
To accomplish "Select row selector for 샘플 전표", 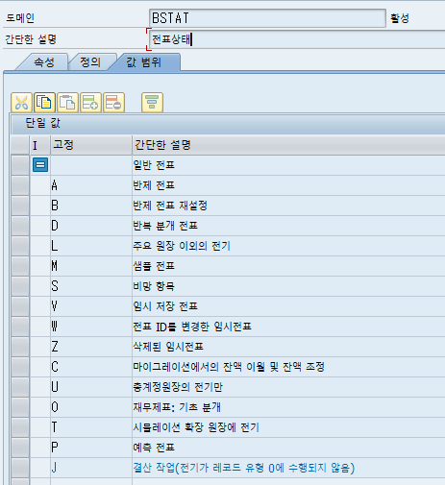I will 20,266.
